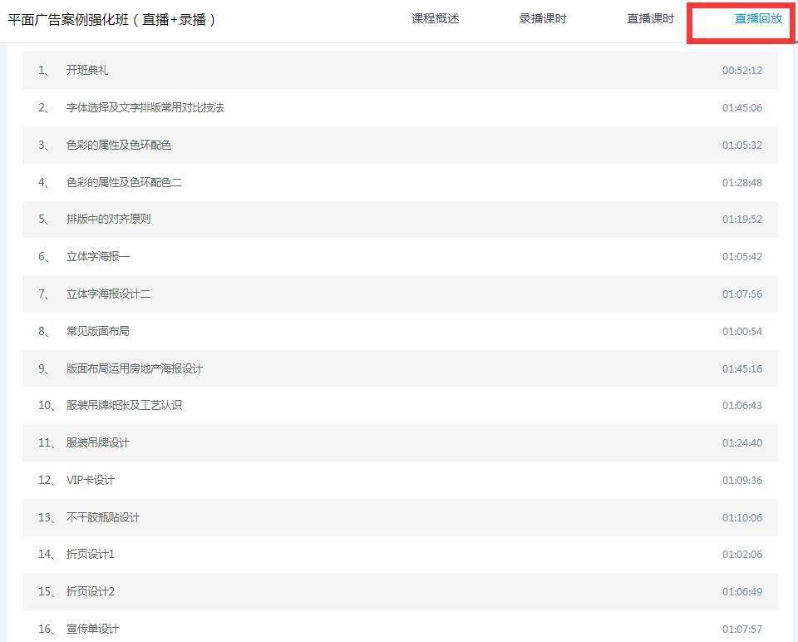The width and height of the screenshot is (798, 642).
Task: Click the duration 01:24:40
Action: click(x=742, y=443)
